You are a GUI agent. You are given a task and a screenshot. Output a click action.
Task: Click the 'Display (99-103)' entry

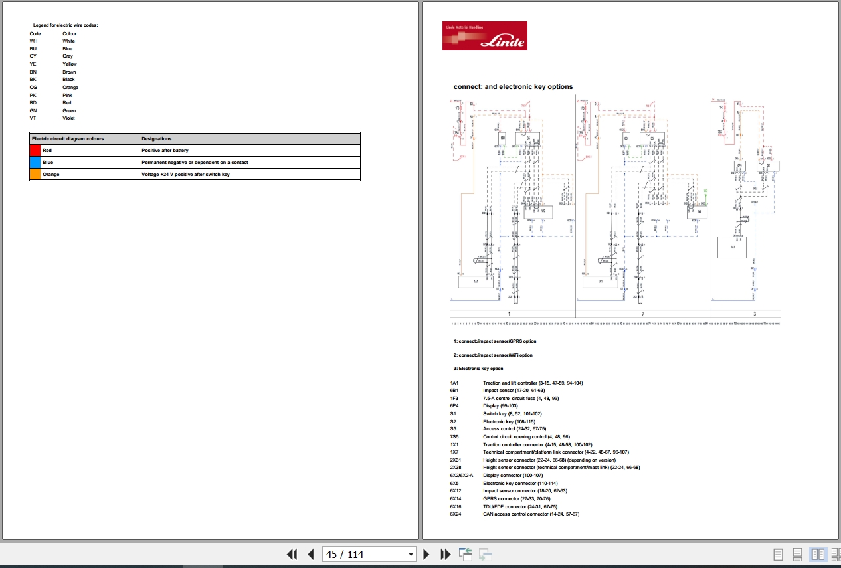tap(502, 406)
